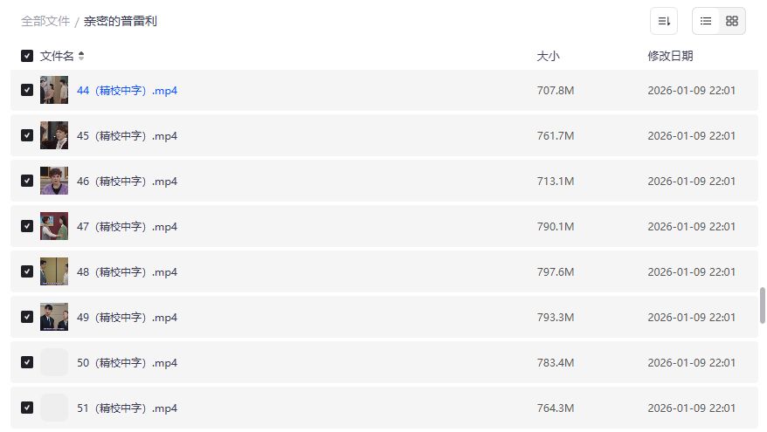
Task: Uncheck the checkbox for episode 45
Action: 27,135
